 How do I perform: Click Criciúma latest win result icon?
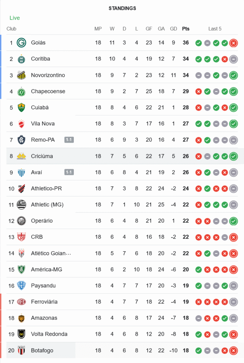[x=234, y=156]
